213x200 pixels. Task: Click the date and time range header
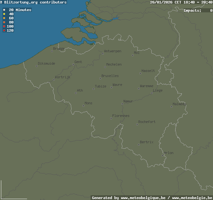[x=181, y=2]
